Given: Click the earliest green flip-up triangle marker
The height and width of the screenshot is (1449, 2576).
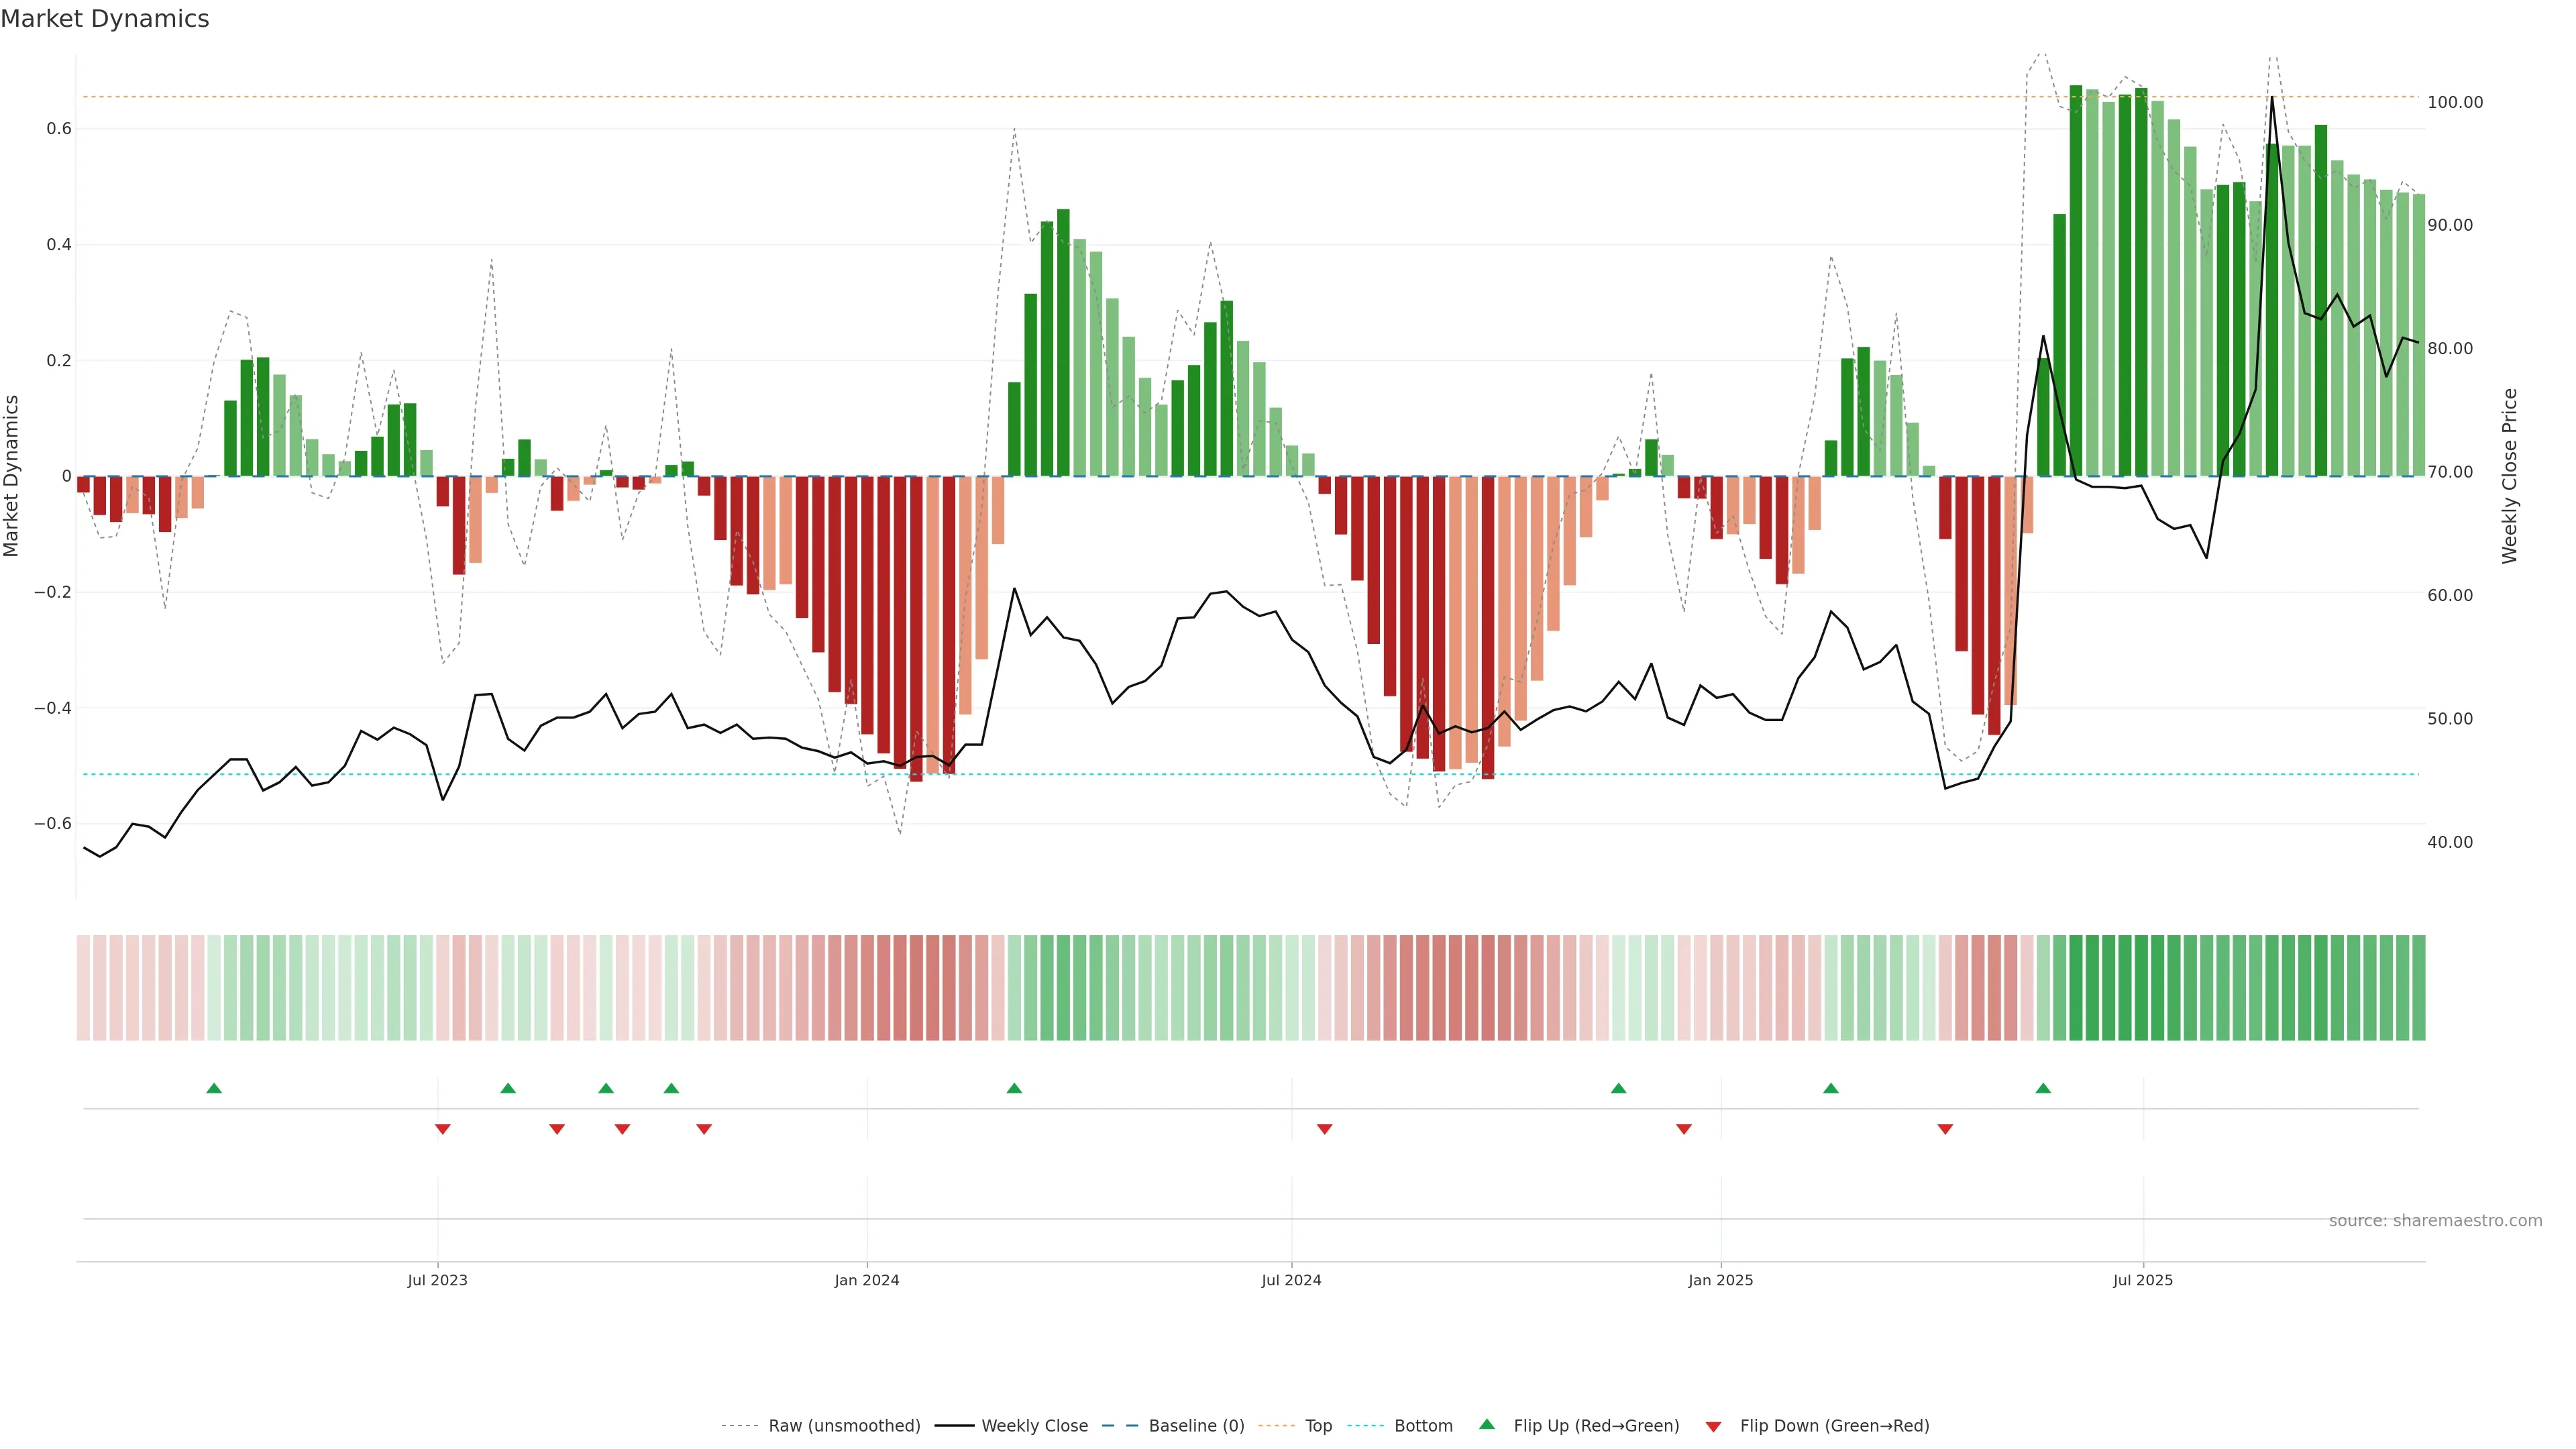Looking at the screenshot, I should point(214,1088).
